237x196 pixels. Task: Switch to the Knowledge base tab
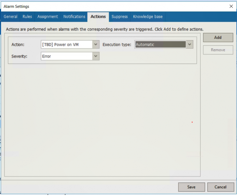(x=148, y=17)
